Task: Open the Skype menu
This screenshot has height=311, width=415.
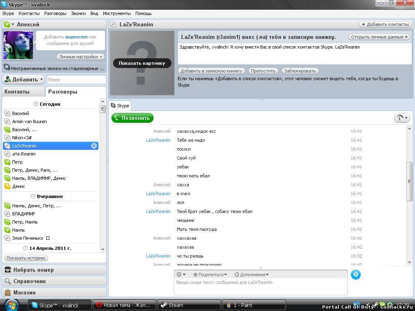Action: click(x=8, y=13)
